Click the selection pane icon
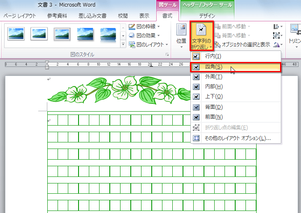The height and width of the screenshot is (213, 301). pyautogui.click(x=217, y=45)
